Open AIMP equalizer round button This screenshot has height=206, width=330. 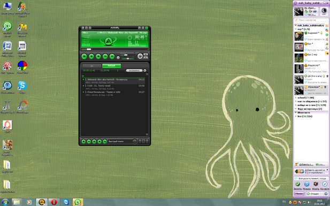(x=140, y=56)
